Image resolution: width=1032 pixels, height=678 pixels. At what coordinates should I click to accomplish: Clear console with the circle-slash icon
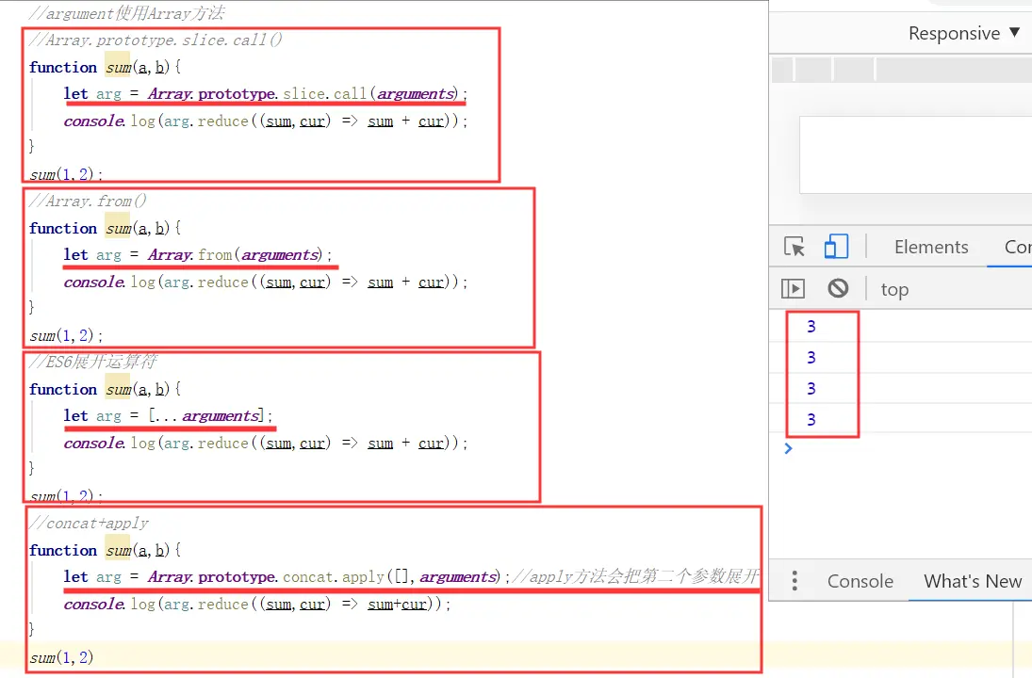838,288
